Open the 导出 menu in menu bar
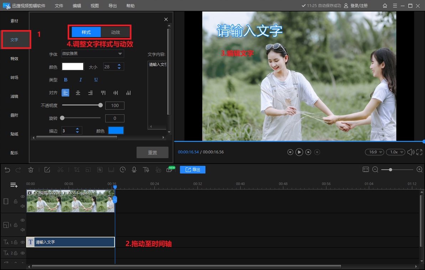Viewport: 425px width, 270px height. coord(112,6)
